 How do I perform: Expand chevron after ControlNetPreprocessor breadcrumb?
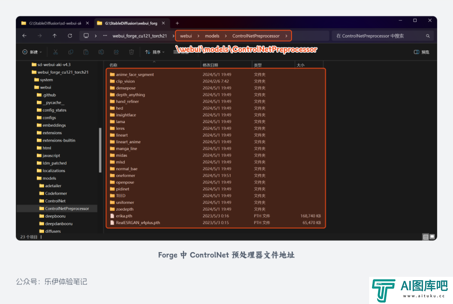tap(286, 36)
